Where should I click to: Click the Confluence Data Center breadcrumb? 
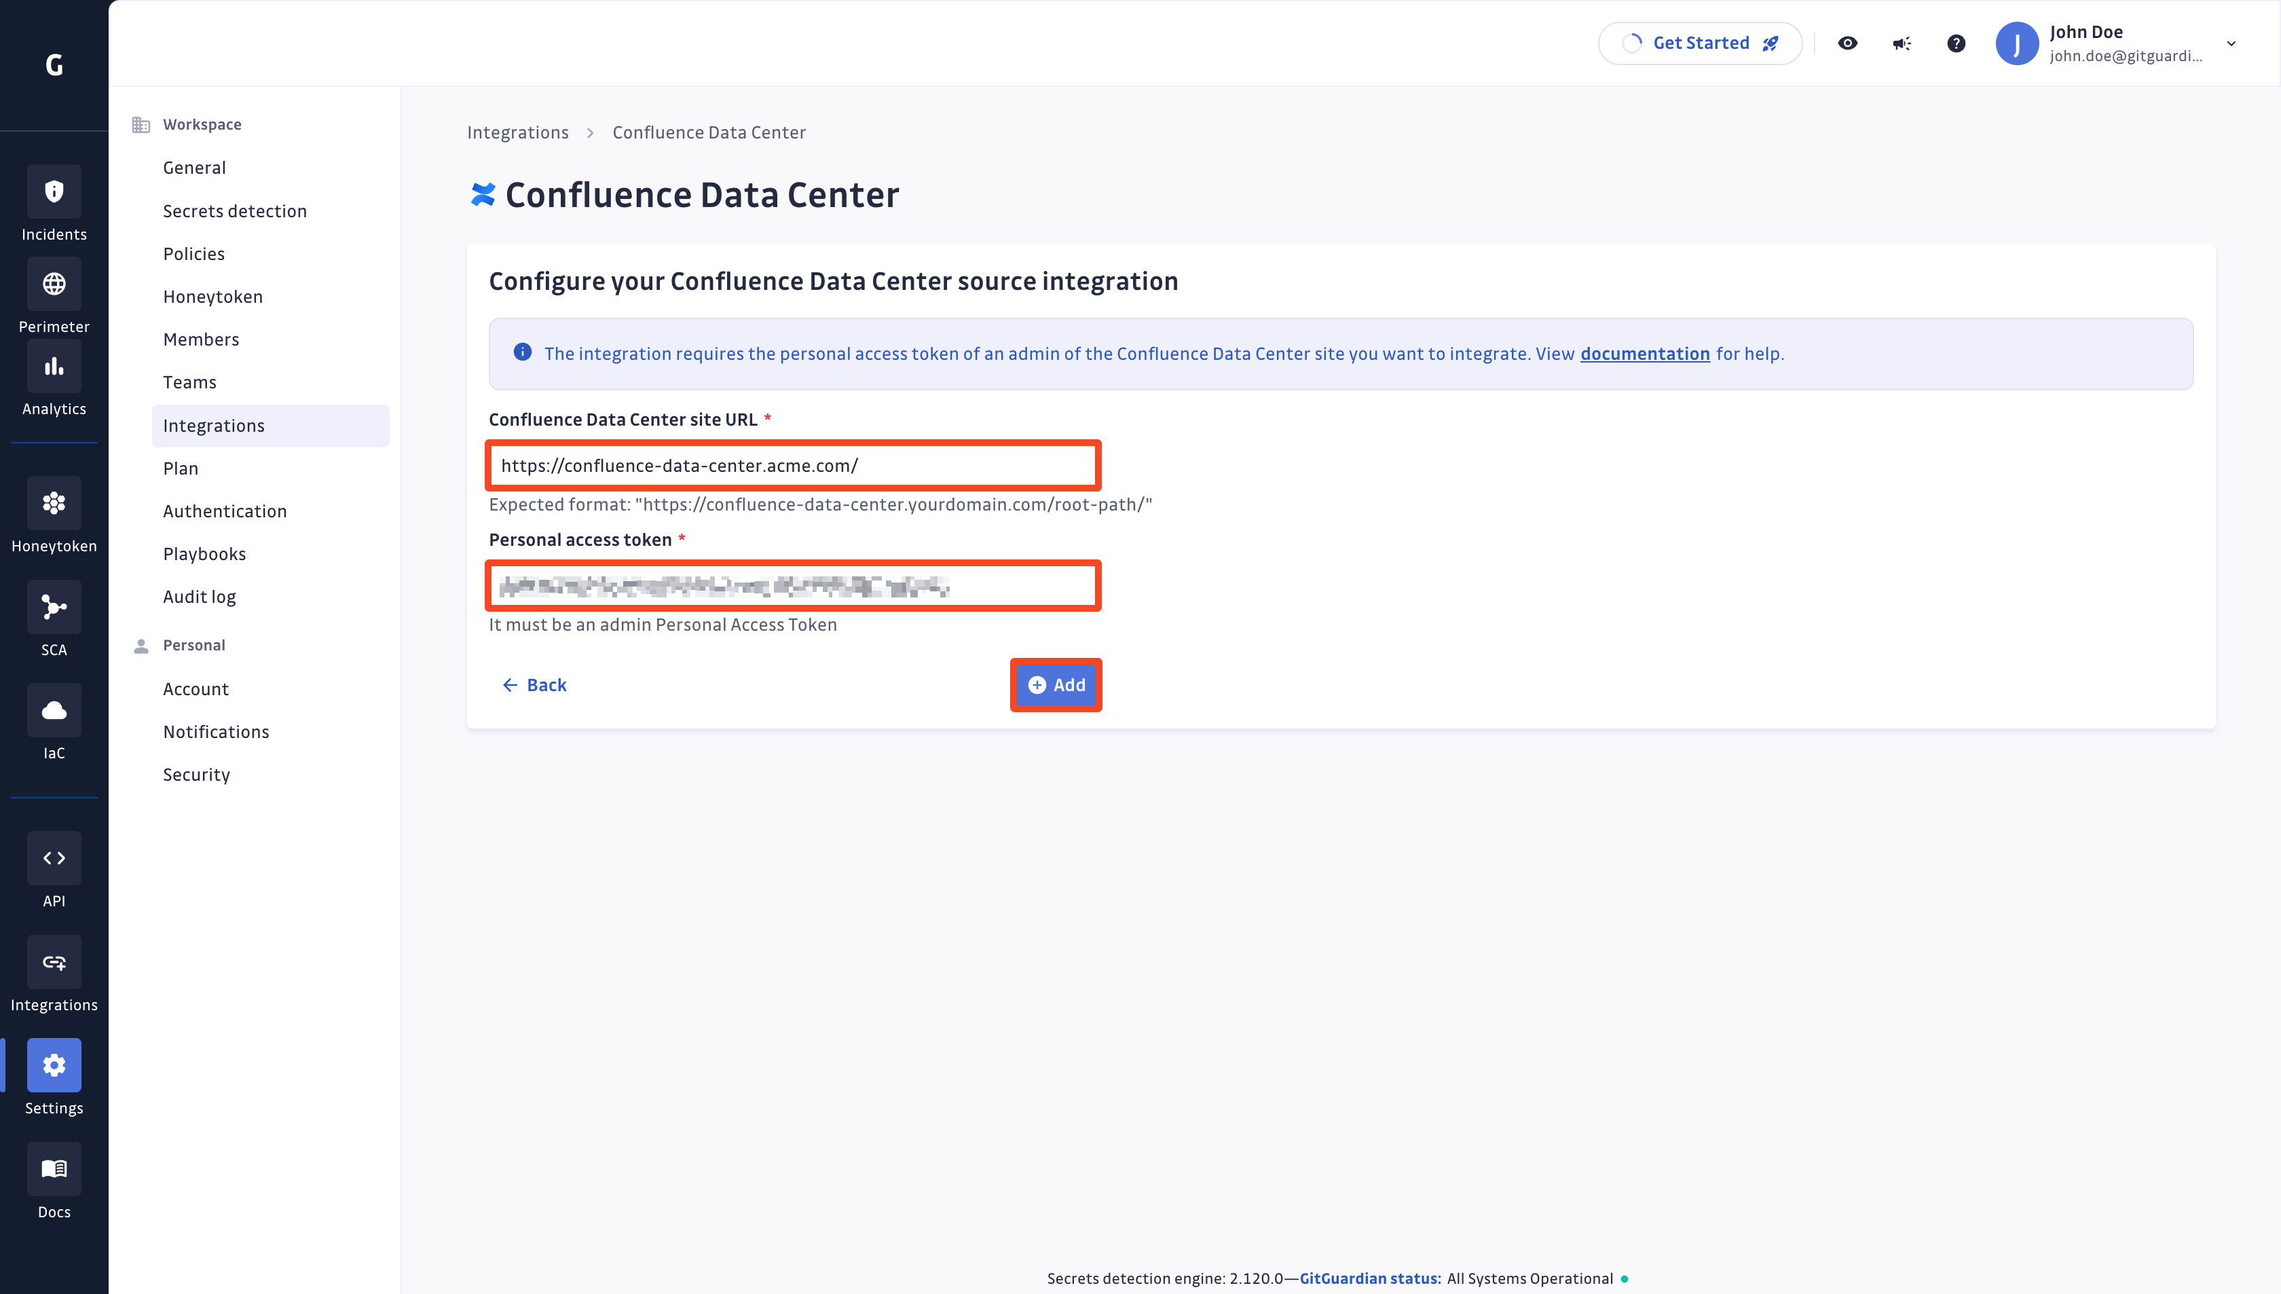pos(708,132)
